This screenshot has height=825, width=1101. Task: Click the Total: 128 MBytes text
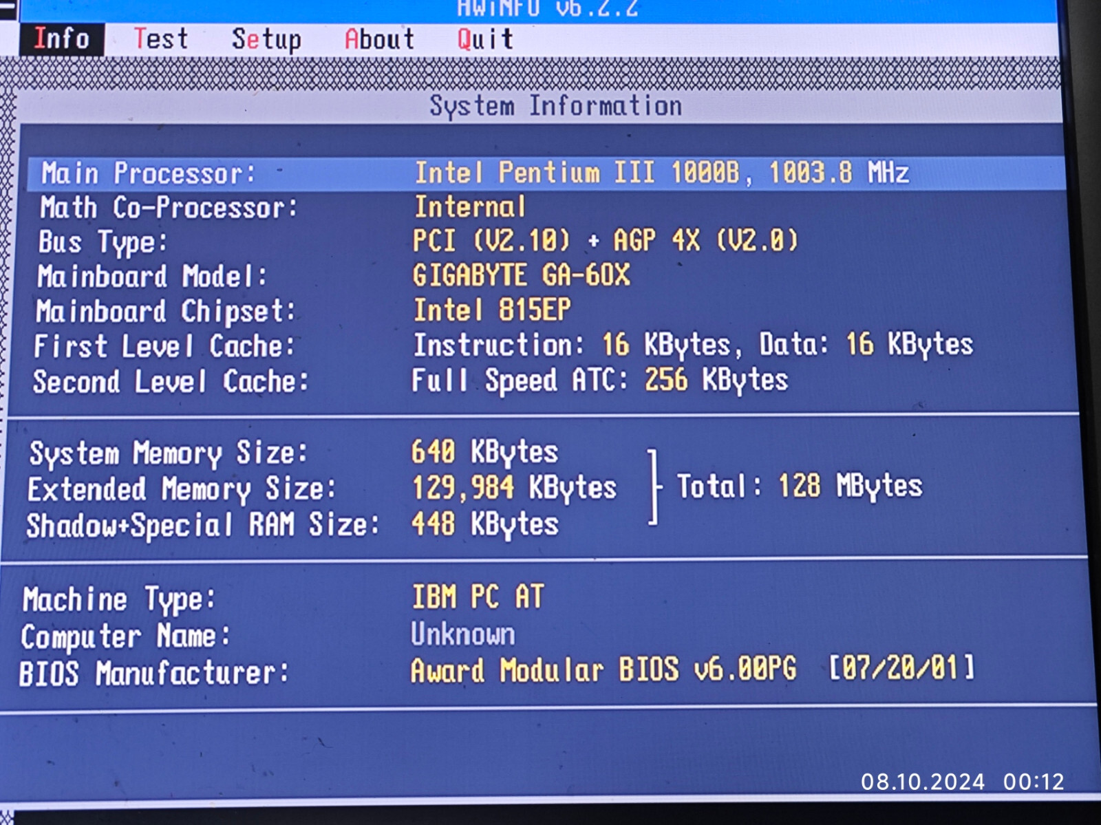(x=800, y=486)
